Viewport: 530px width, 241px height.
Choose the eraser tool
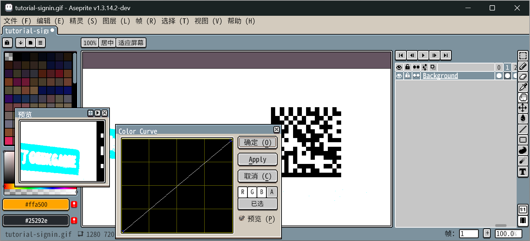[x=523, y=77]
